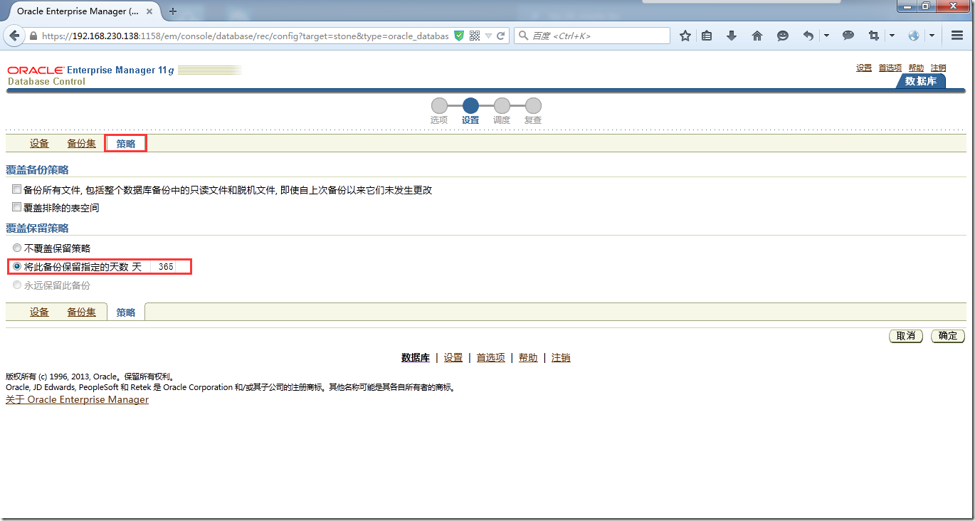Click footer 注销 link
Viewport: 975px width, 521px height.
click(561, 358)
